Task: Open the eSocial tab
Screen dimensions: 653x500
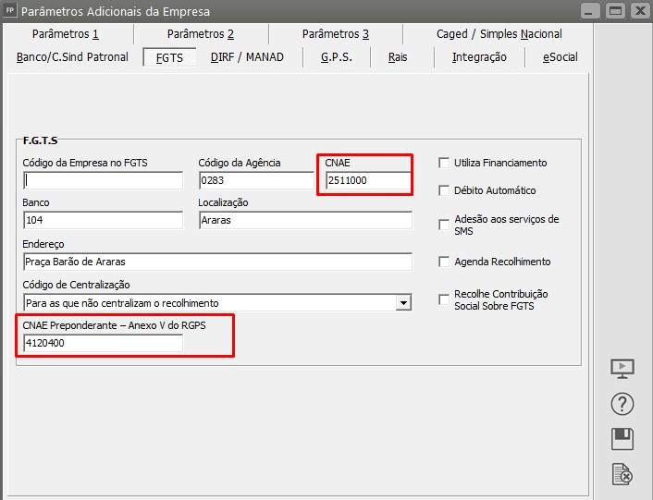Action: click(560, 57)
